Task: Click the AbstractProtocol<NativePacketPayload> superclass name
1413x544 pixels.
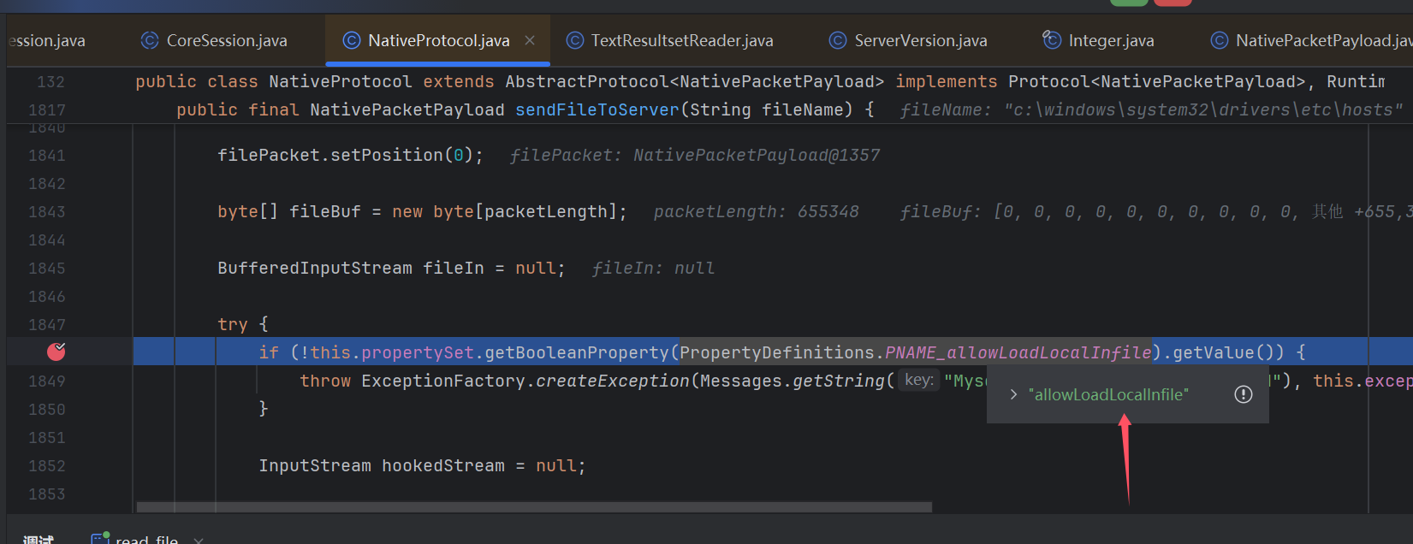Action: click(695, 82)
